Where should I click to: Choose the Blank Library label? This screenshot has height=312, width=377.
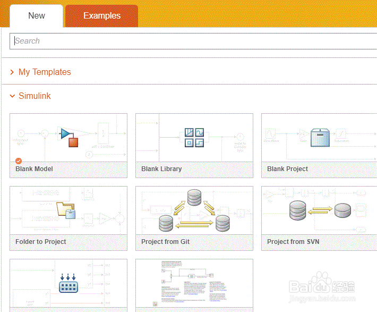click(161, 169)
